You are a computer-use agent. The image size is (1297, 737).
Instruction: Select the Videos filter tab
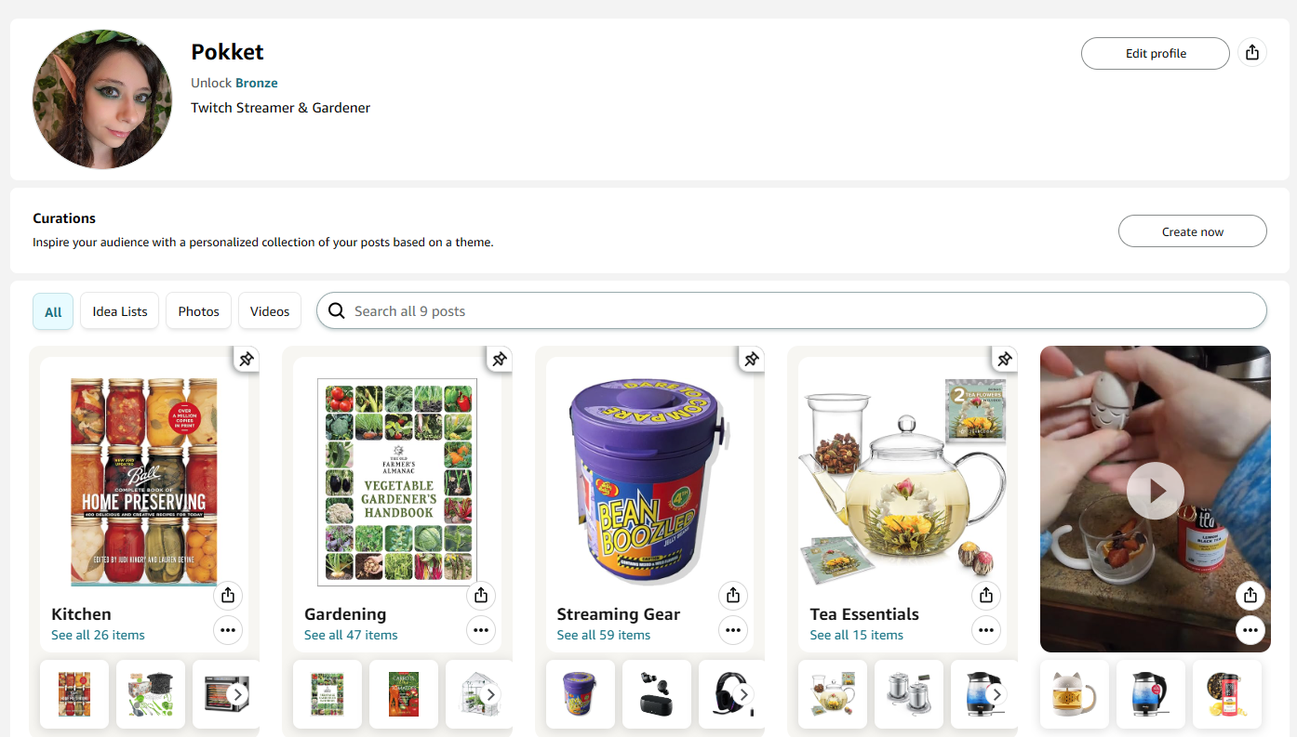pyautogui.click(x=270, y=311)
